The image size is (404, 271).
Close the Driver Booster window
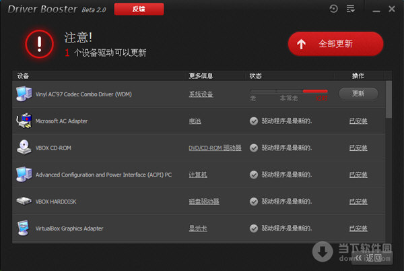point(392,9)
